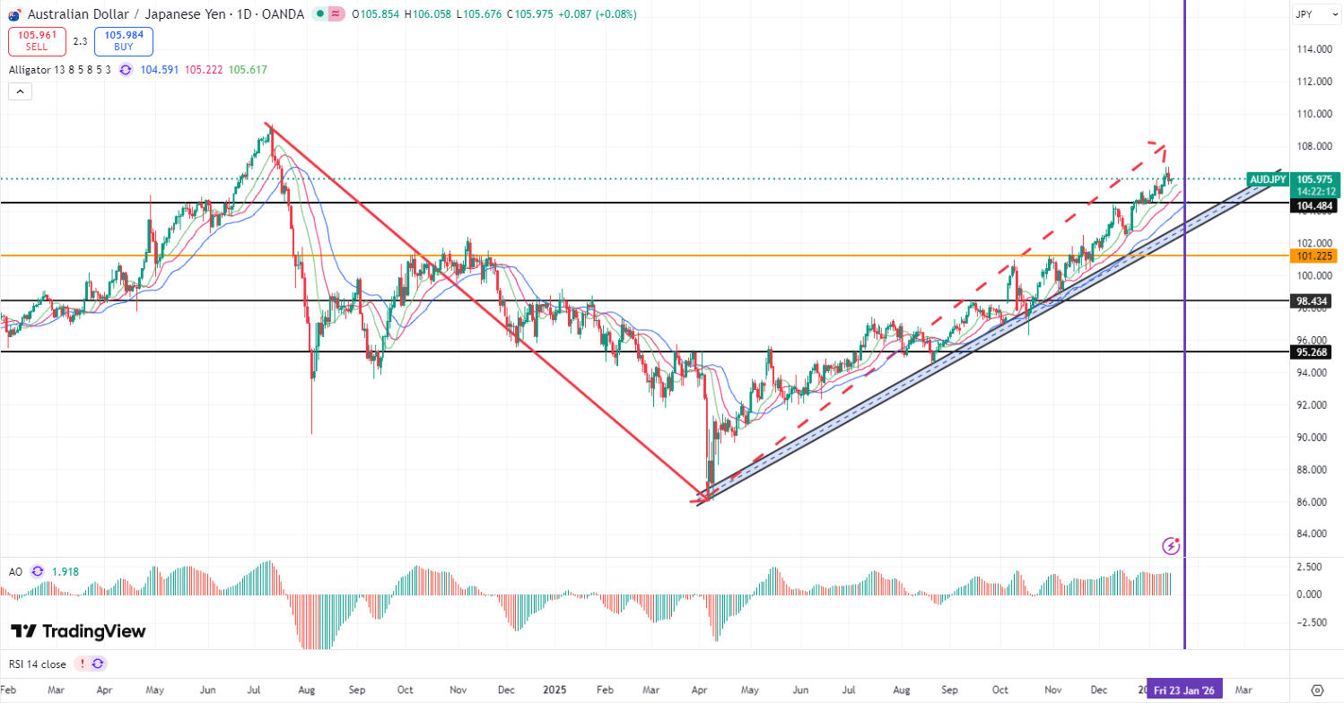The width and height of the screenshot is (1344, 703).
Task: Click the RSI red exclamation error icon
Action: click(82, 664)
